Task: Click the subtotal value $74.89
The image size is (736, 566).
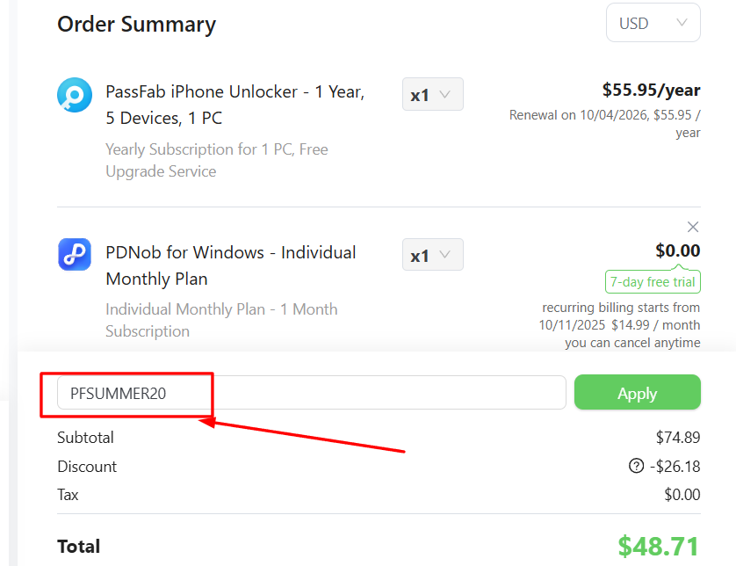Action: click(678, 438)
